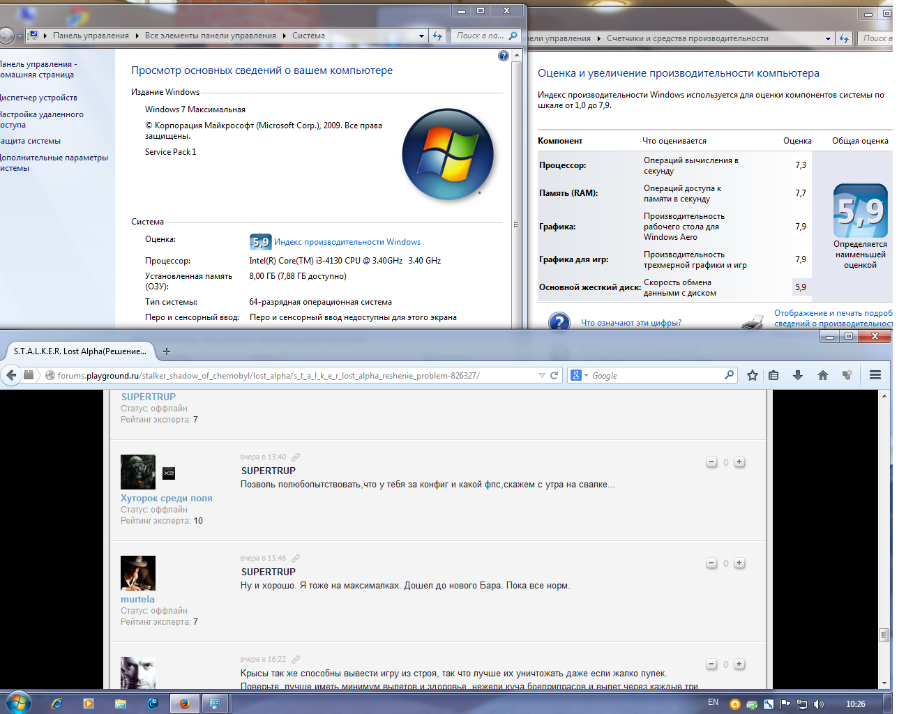Open 'Диспетчер устройств' sidebar link
This screenshot has width=906, height=714.
click(38, 98)
